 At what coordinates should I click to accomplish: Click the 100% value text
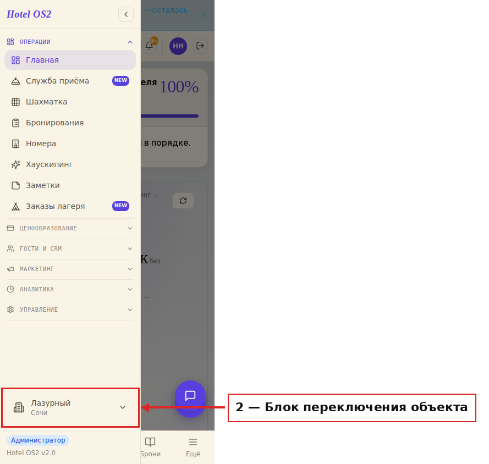pyautogui.click(x=179, y=87)
